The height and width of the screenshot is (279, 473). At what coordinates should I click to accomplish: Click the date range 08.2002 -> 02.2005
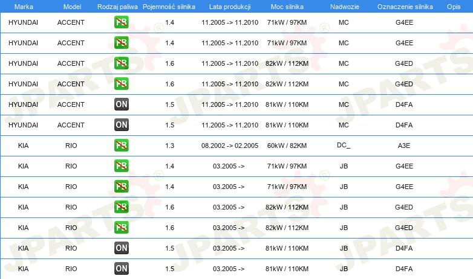point(230,146)
